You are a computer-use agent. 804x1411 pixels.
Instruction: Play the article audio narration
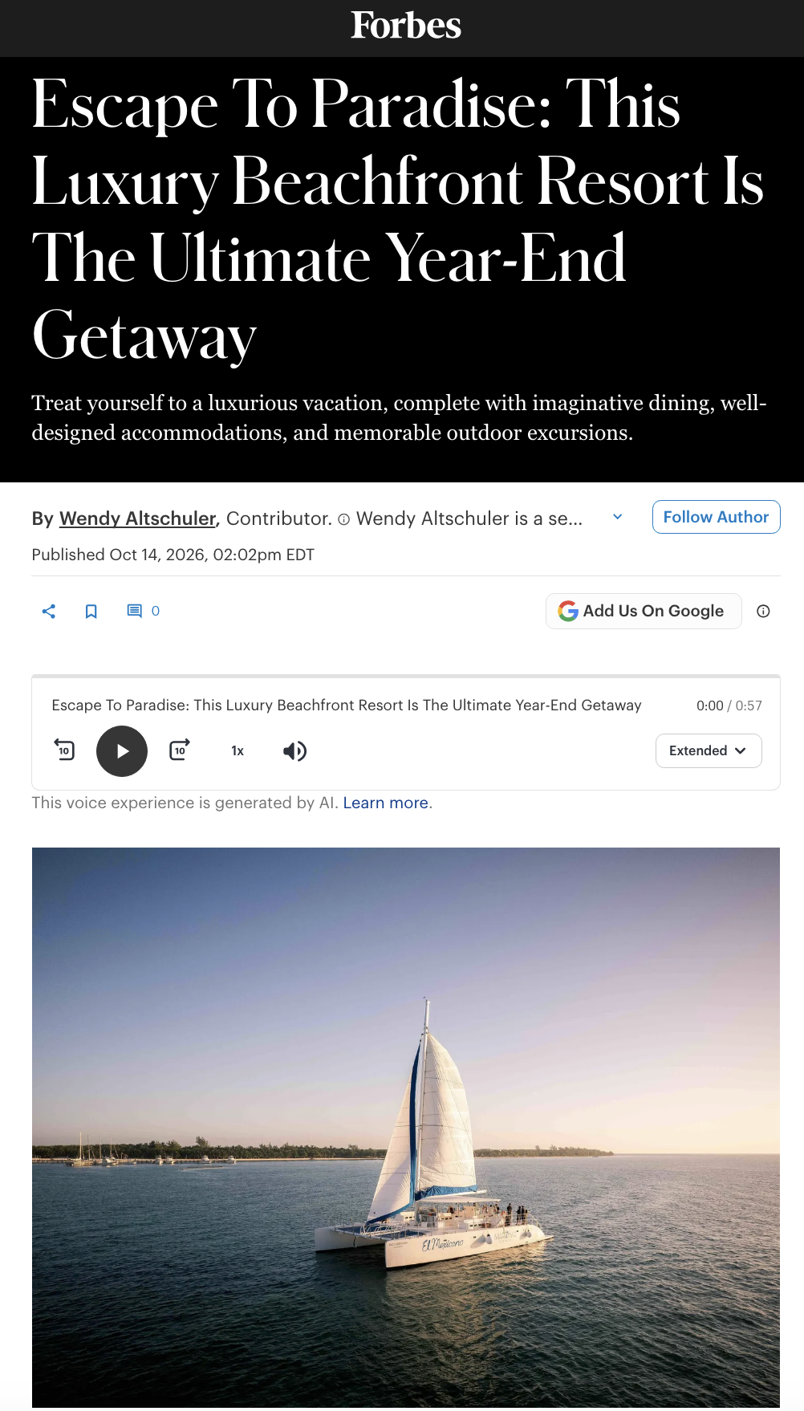122,751
